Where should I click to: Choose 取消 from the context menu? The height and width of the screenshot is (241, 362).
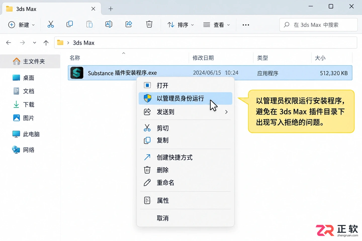(x=186, y=218)
